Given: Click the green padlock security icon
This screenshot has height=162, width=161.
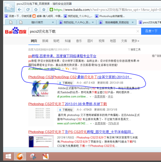Looking at the screenshot, I should click(x=51, y=10).
